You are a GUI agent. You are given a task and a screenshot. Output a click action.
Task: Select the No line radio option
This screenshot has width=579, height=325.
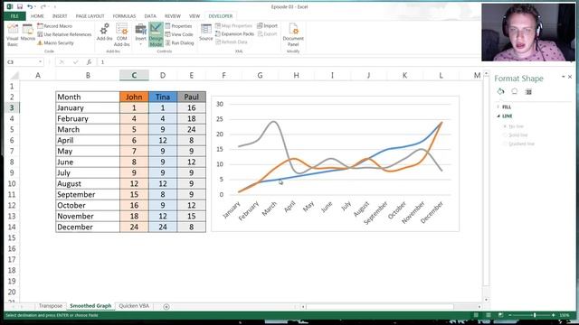click(505, 126)
